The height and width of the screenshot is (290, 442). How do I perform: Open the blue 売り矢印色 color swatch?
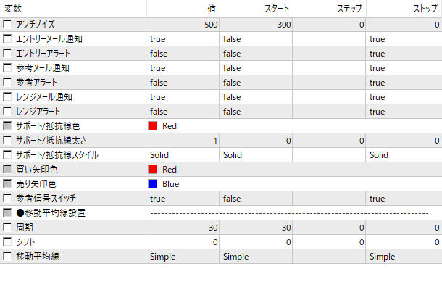pyautogui.click(x=153, y=184)
